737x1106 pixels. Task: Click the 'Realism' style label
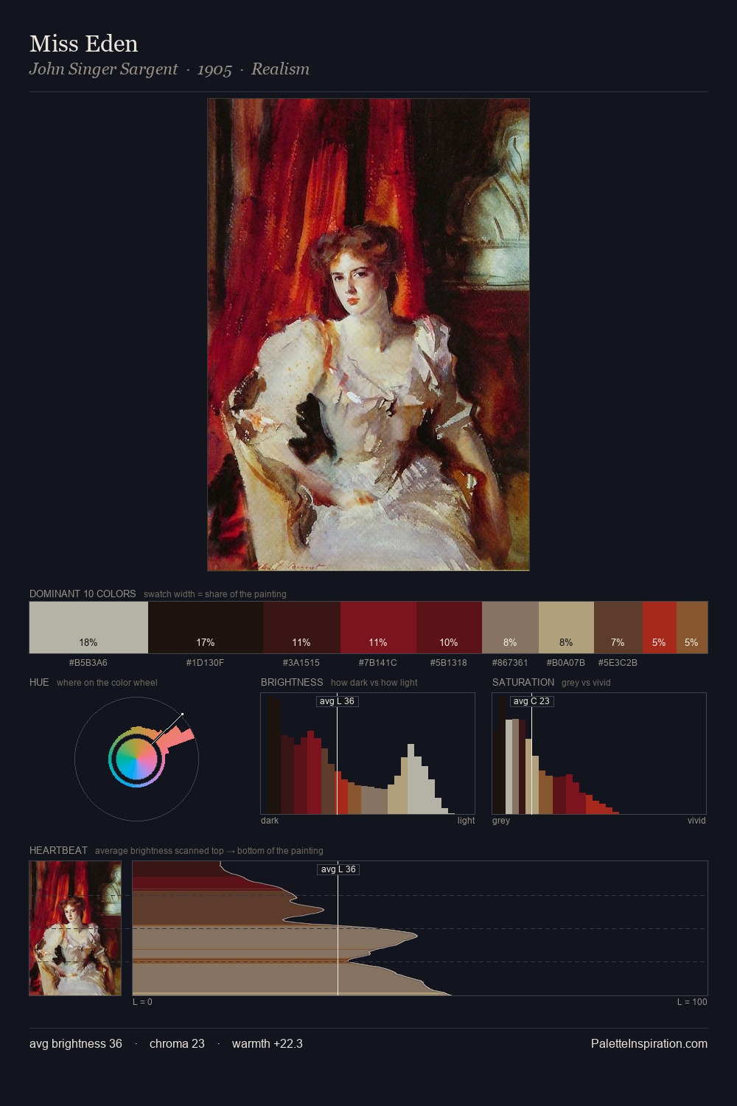click(280, 69)
